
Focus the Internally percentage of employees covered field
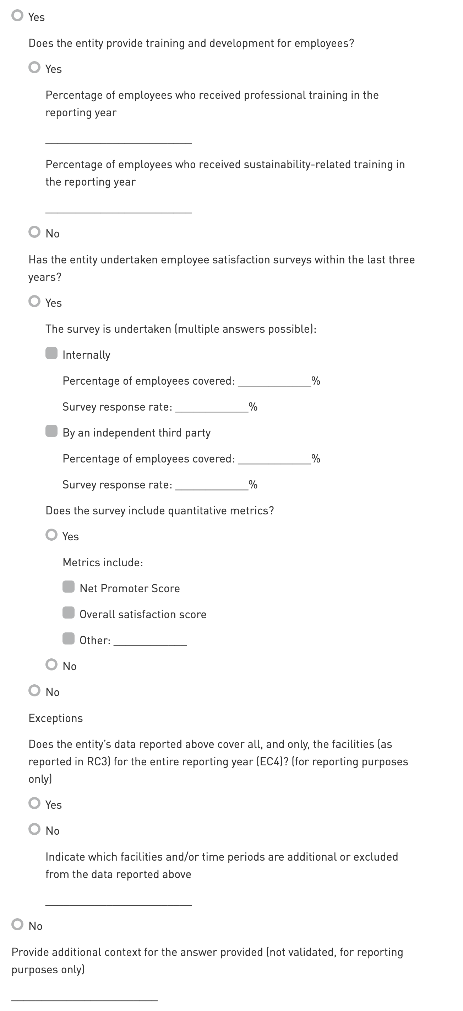point(274,381)
